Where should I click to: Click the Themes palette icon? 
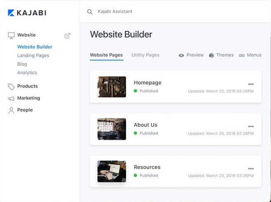211,55
